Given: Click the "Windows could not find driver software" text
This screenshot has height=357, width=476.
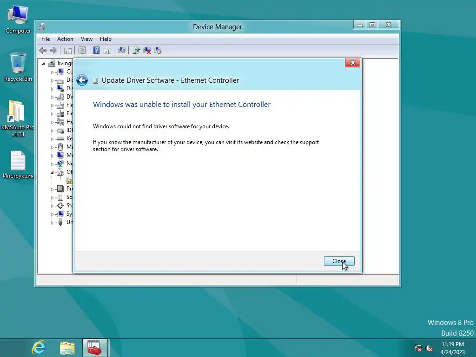Looking at the screenshot, I should click(161, 126).
